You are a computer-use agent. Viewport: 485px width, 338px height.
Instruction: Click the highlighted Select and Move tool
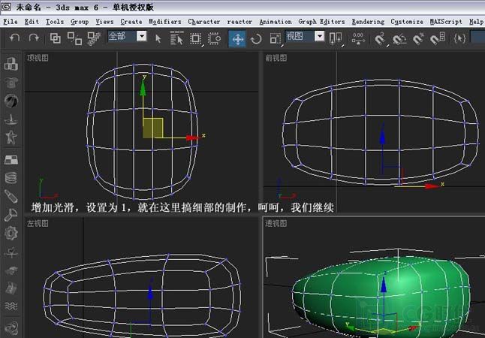(237, 39)
